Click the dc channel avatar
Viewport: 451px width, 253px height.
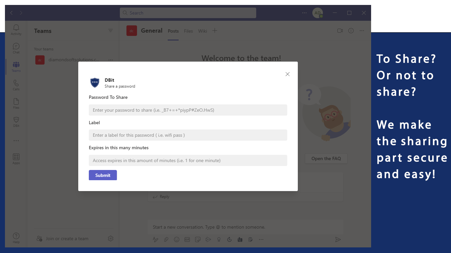pos(132,31)
